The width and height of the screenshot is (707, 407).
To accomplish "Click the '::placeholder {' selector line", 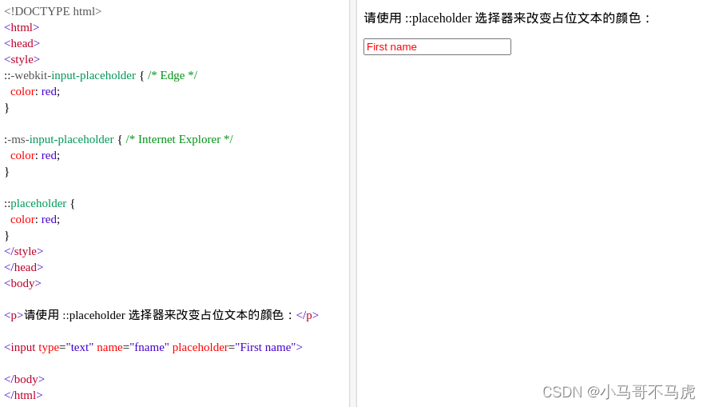I will click(40, 203).
